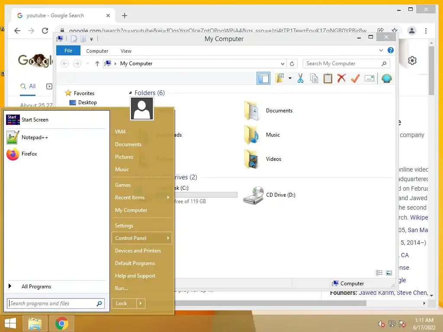
Task: Click Favorites in the navigation pane
Action: pos(84,93)
